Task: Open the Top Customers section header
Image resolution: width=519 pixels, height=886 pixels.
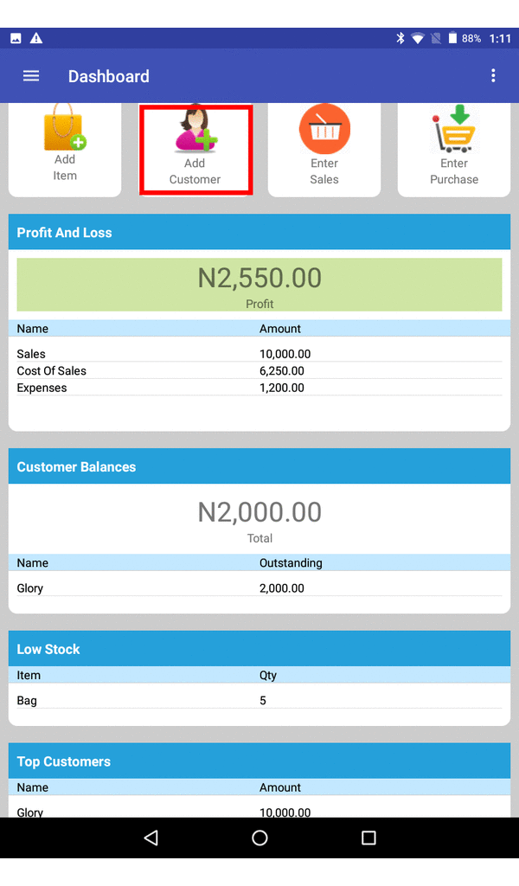Action: (259, 761)
